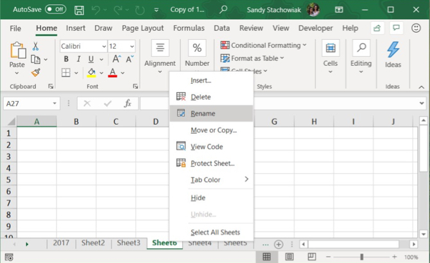The width and height of the screenshot is (430, 263).
Task: Choose Delete from the context menu
Action: click(211, 97)
